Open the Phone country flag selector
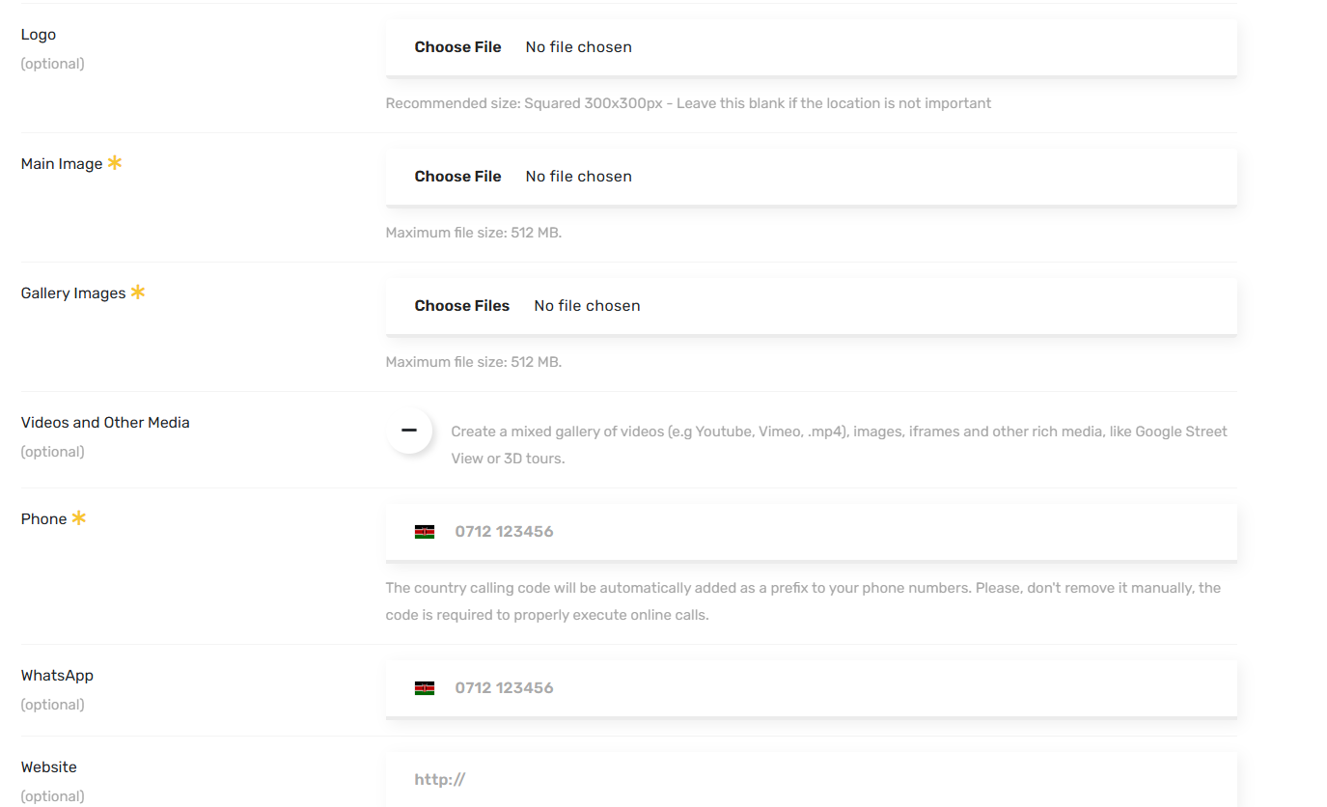This screenshot has width=1327, height=807. click(x=425, y=532)
